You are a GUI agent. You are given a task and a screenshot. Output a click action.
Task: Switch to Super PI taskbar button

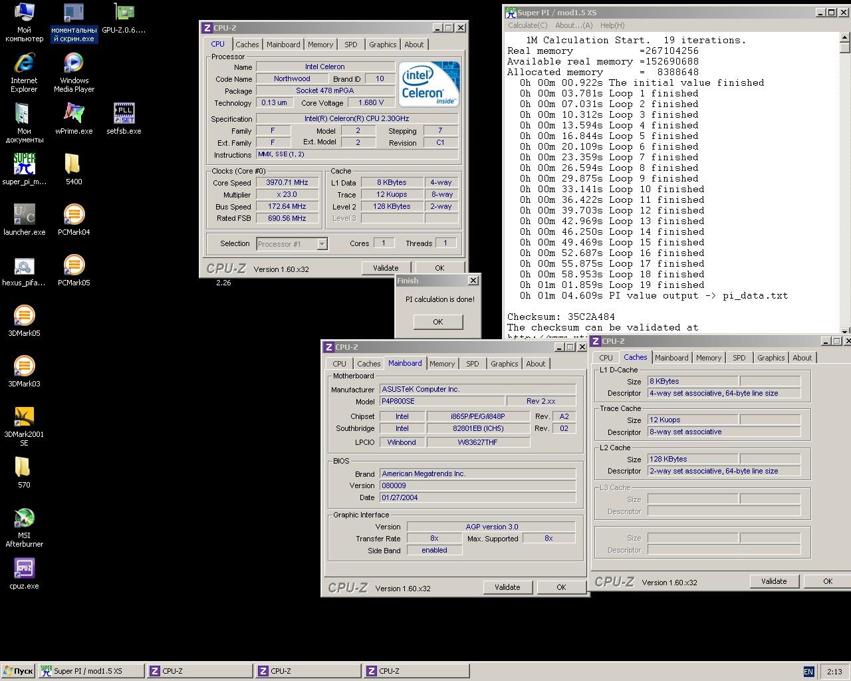(x=90, y=671)
